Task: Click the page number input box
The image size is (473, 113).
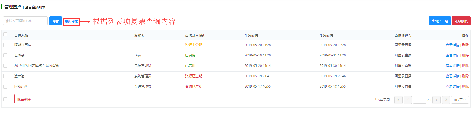Action: 420,100
